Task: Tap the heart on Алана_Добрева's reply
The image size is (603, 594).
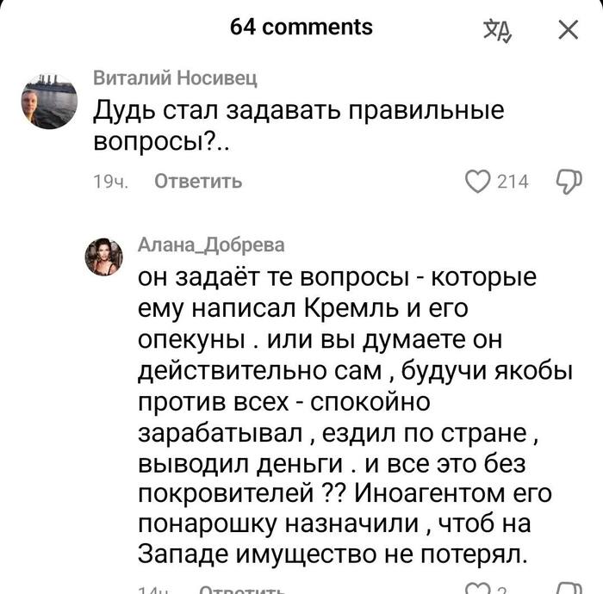Action: point(476,589)
